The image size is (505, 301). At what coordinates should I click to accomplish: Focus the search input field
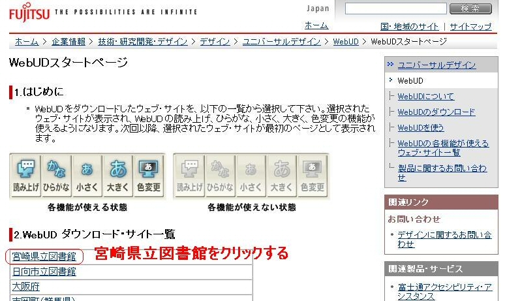tap(396, 8)
